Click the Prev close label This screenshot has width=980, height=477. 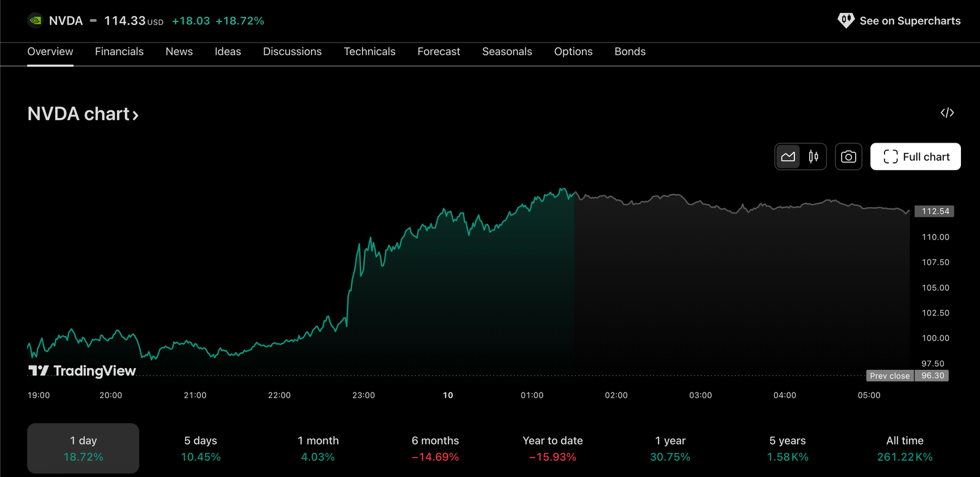[889, 376]
